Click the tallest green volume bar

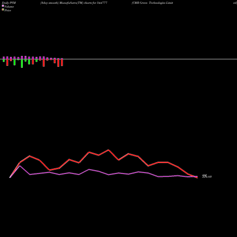click(22, 64)
